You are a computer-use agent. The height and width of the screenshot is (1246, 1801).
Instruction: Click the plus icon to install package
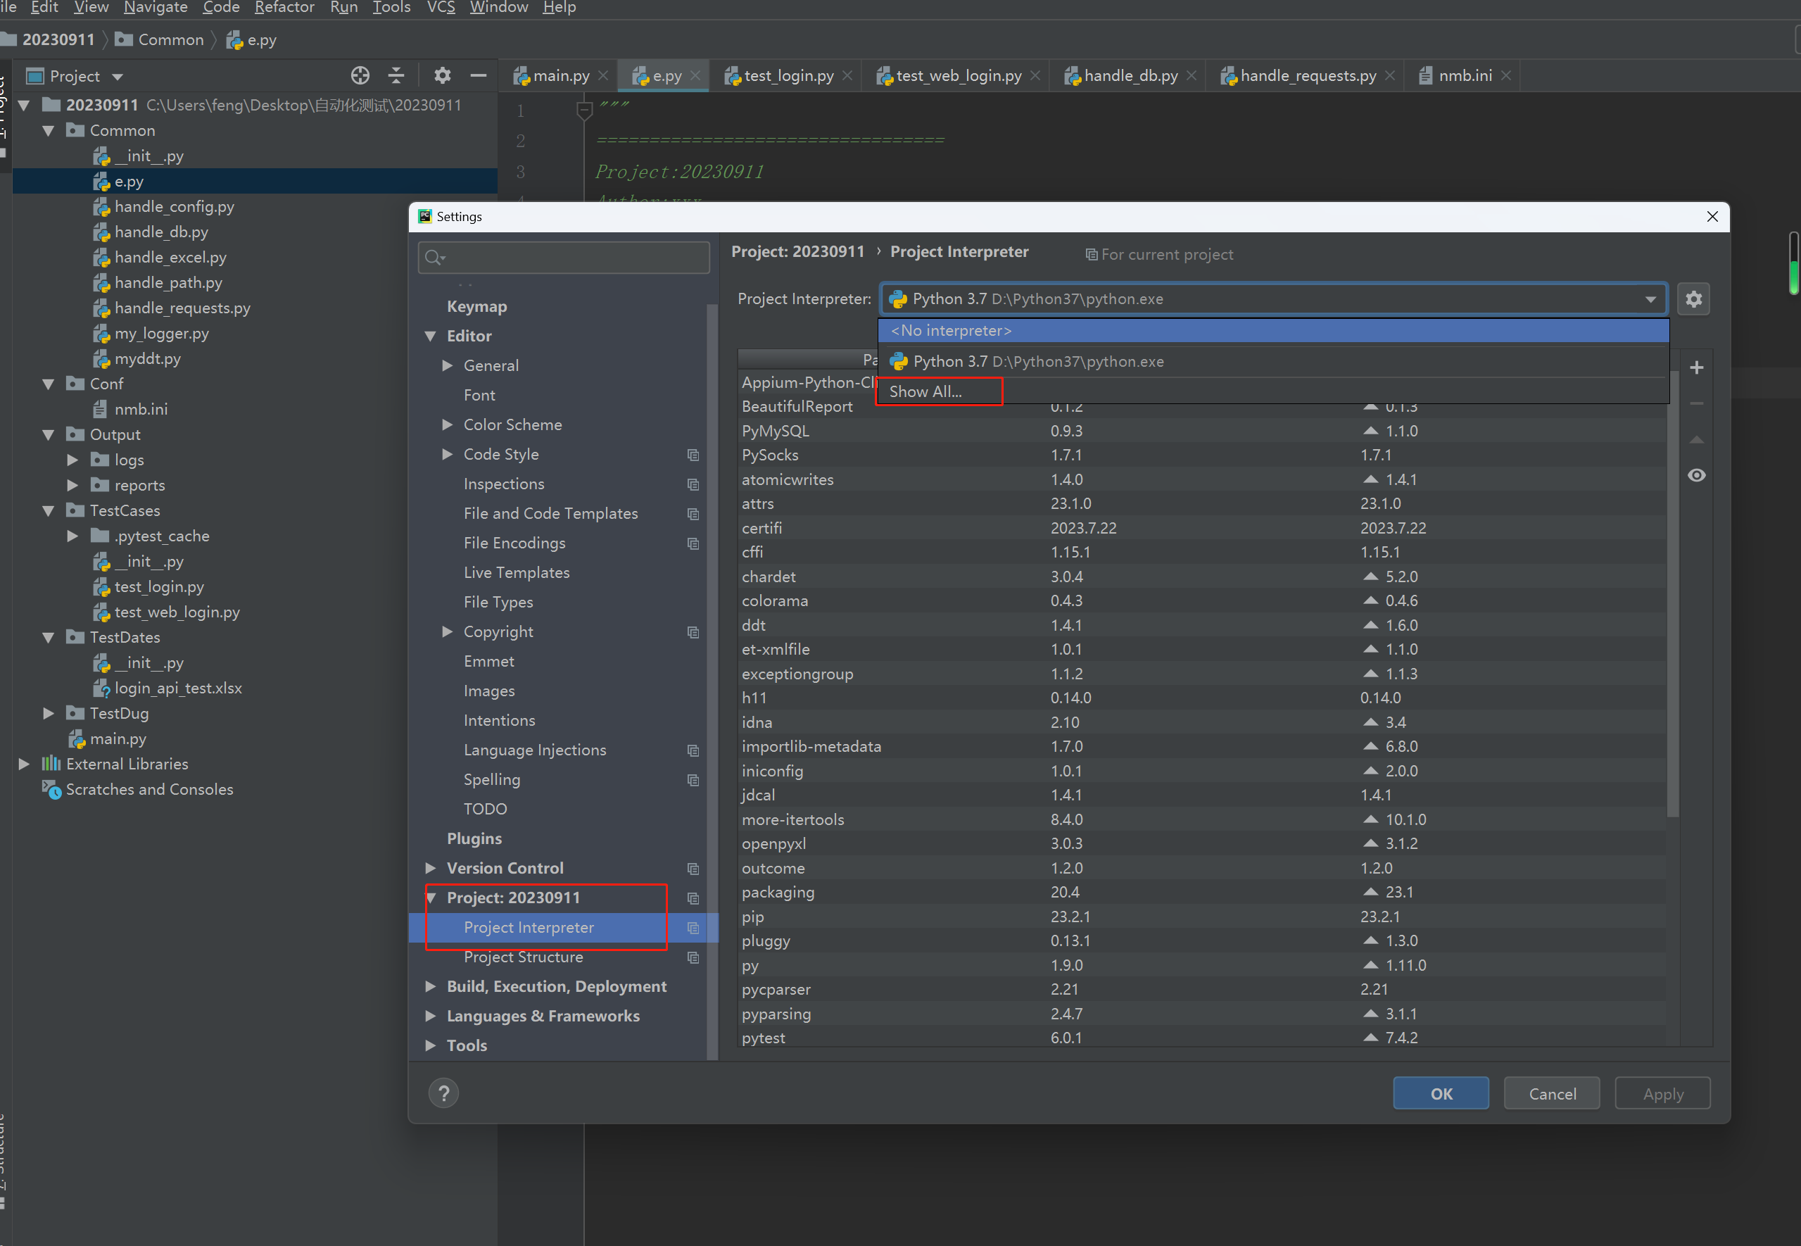click(x=1696, y=367)
